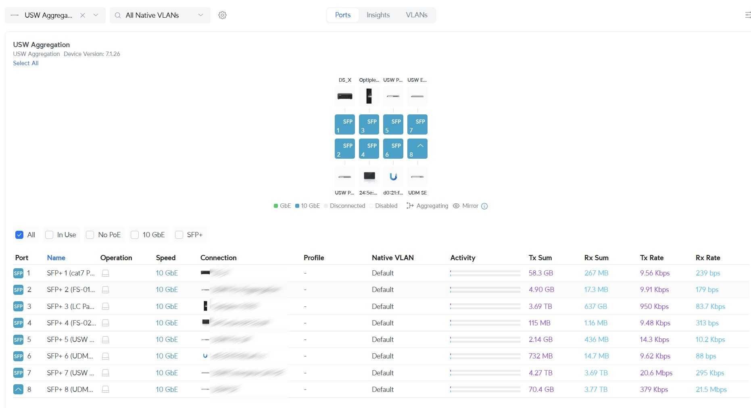Uncheck the All filter checkbox
The width and height of the screenshot is (751, 408).
(19, 235)
